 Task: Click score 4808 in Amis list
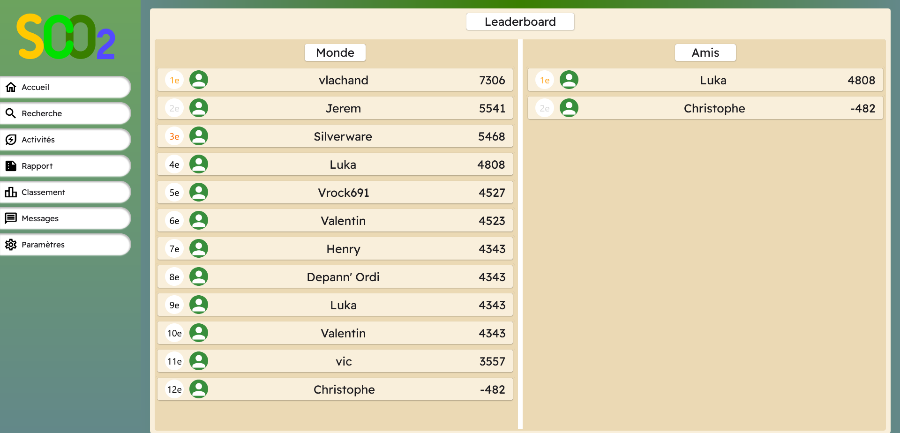pyautogui.click(x=862, y=80)
